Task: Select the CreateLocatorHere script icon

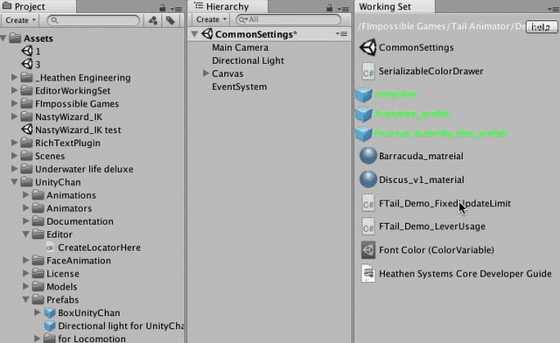Action: point(50,248)
